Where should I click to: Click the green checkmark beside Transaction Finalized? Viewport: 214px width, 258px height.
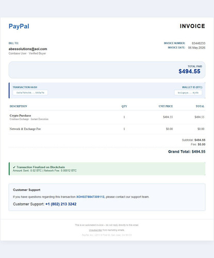tap(14, 167)
